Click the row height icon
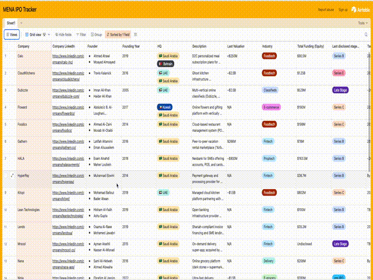The width and height of the screenshot is (373, 280). pyautogui.click(x=136, y=34)
